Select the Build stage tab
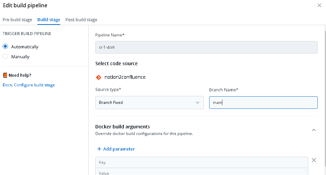326x175 pixels. point(49,20)
